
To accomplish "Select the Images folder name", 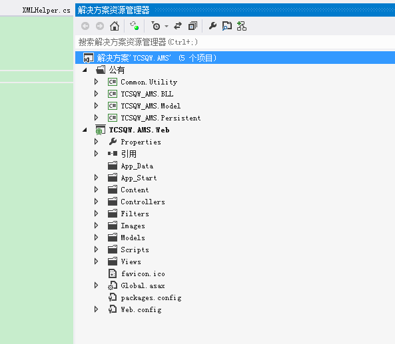I will pos(133,226).
